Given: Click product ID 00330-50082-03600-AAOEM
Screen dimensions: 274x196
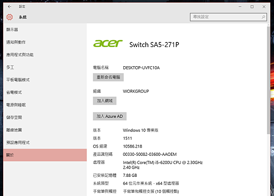Looking at the screenshot, I should pos(150,154).
